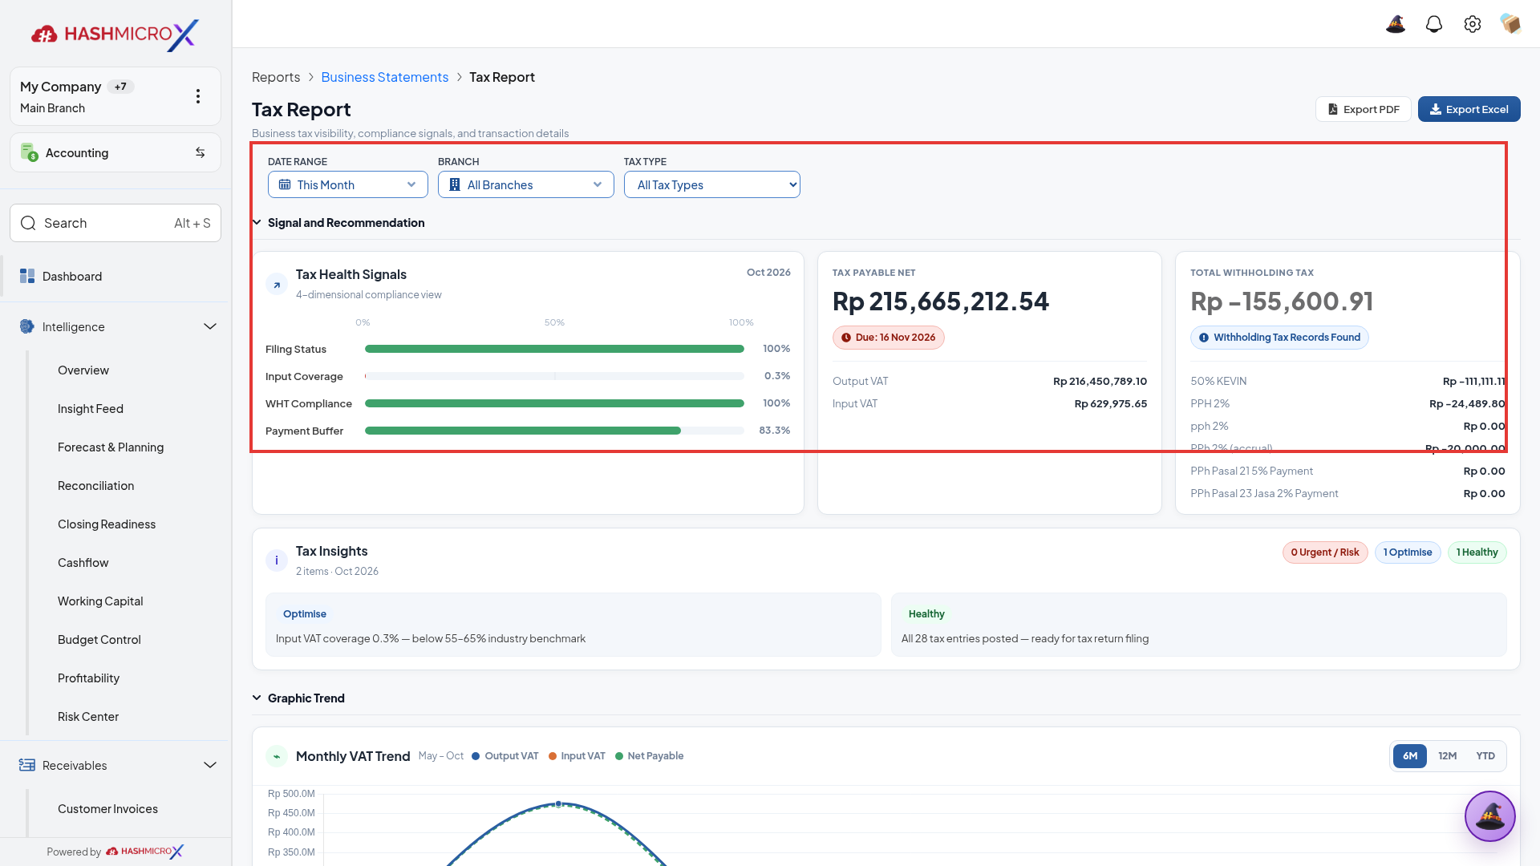Image resolution: width=1540 pixels, height=866 pixels.
Task: Select the YTD trend range
Action: click(1485, 756)
